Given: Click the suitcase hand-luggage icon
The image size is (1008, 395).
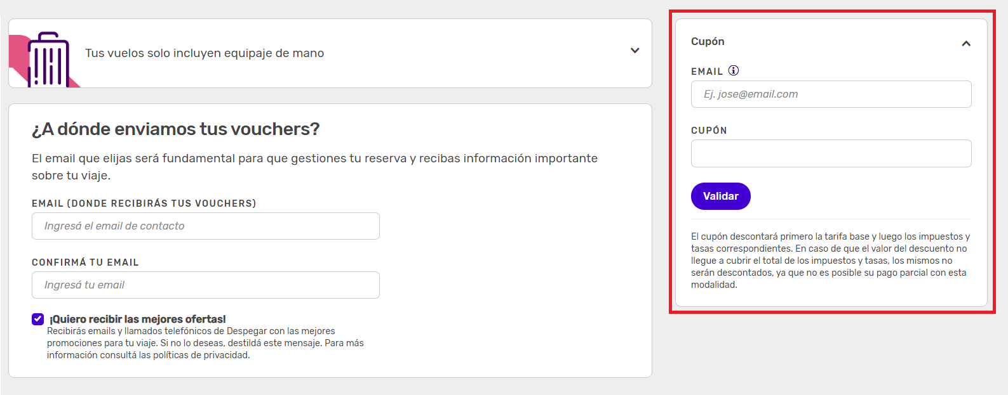Looking at the screenshot, I should pos(48,60).
